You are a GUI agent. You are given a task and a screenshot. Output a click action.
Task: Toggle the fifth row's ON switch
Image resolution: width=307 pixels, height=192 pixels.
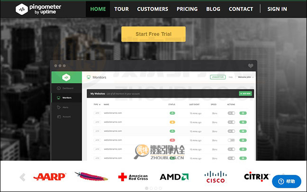click(x=231, y=149)
